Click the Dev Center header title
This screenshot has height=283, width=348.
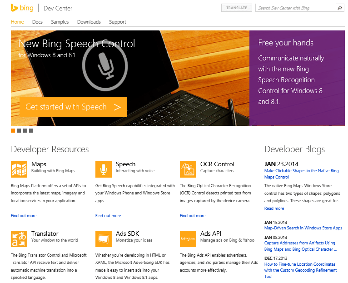58,8
